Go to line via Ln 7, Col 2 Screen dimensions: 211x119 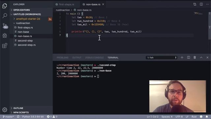(x=153, y=117)
